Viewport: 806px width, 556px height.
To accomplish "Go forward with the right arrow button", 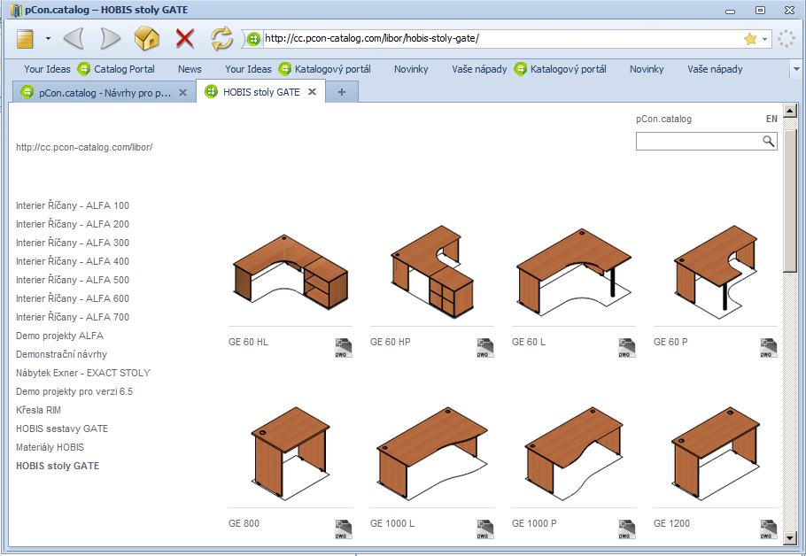I will pyautogui.click(x=110, y=39).
